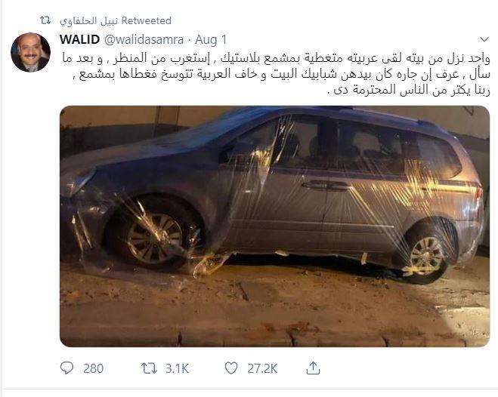The width and height of the screenshot is (498, 397).
Task: Click the word Retweeted above the tweet
Action: click(147, 20)
